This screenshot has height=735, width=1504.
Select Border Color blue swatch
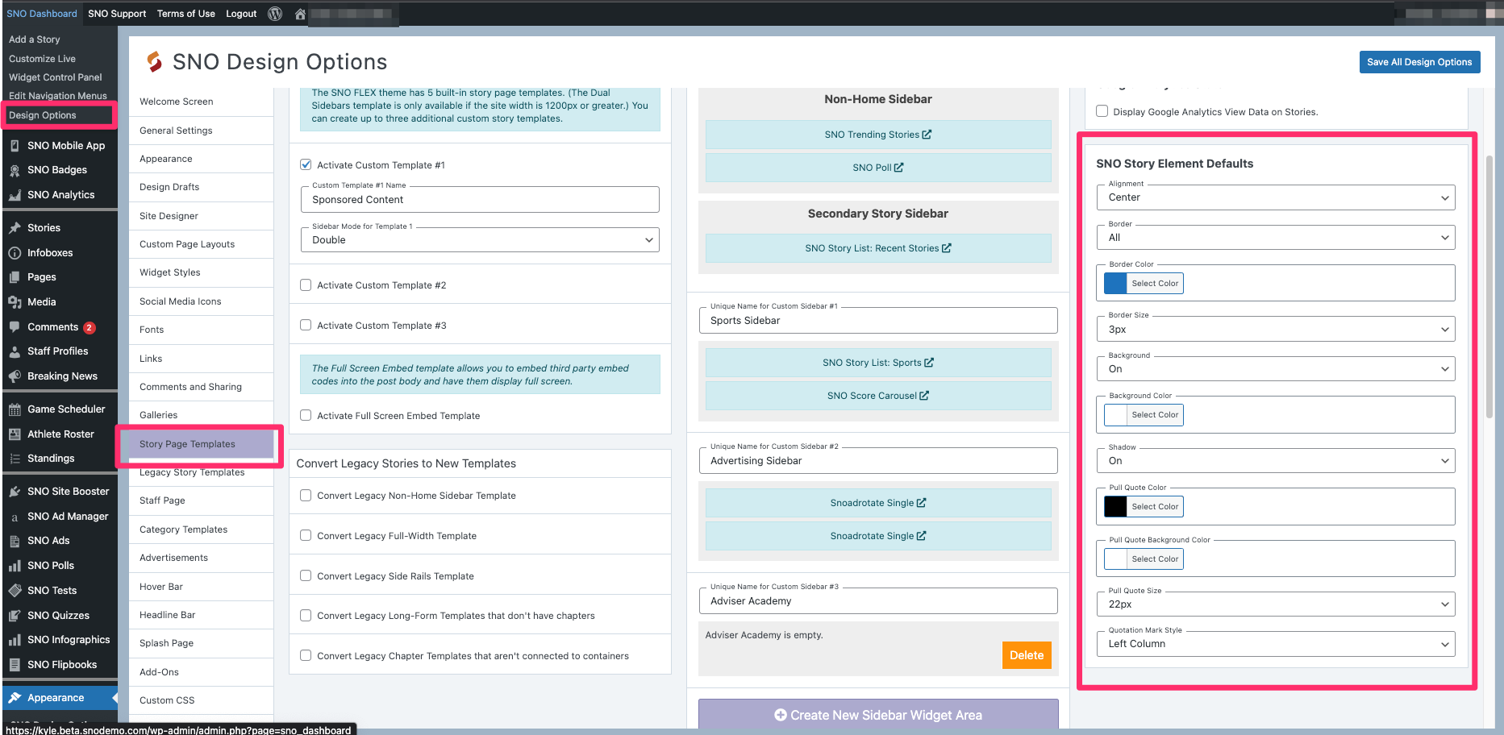pos(1115,284)
